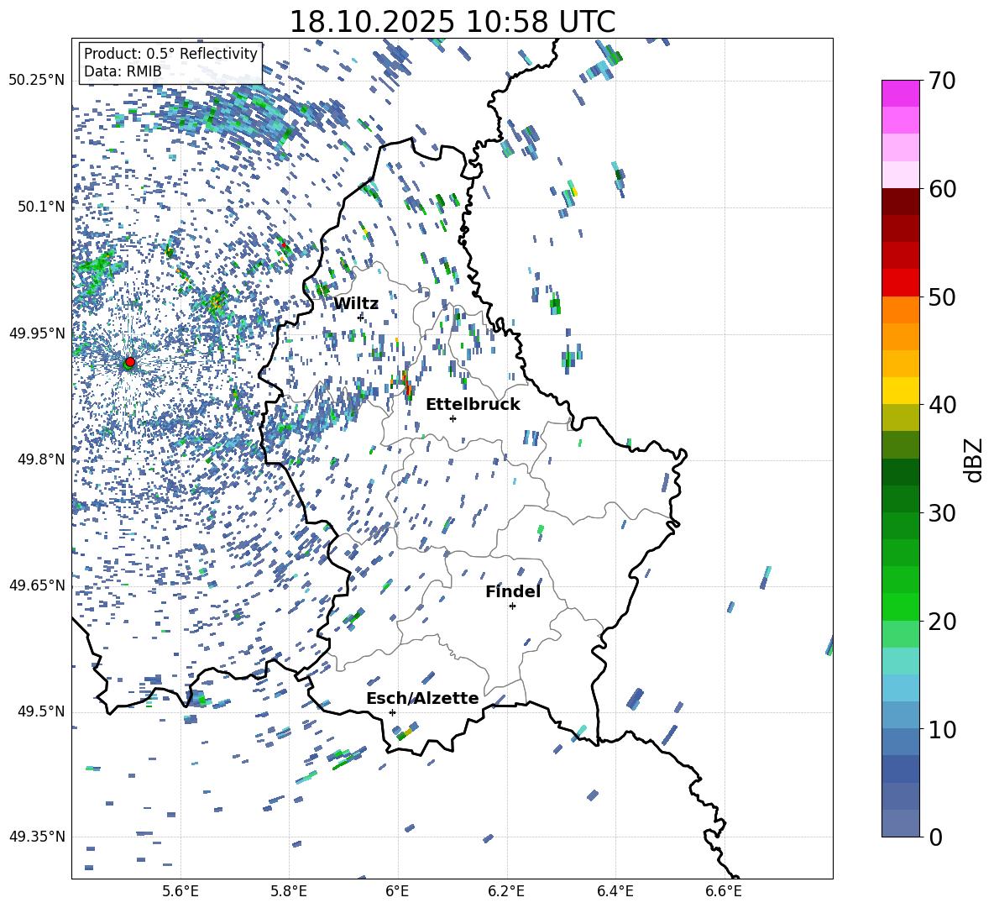Viewport: 994px width, 908px height.
Task: Select the Findel city label
Action: pos(512,591)
